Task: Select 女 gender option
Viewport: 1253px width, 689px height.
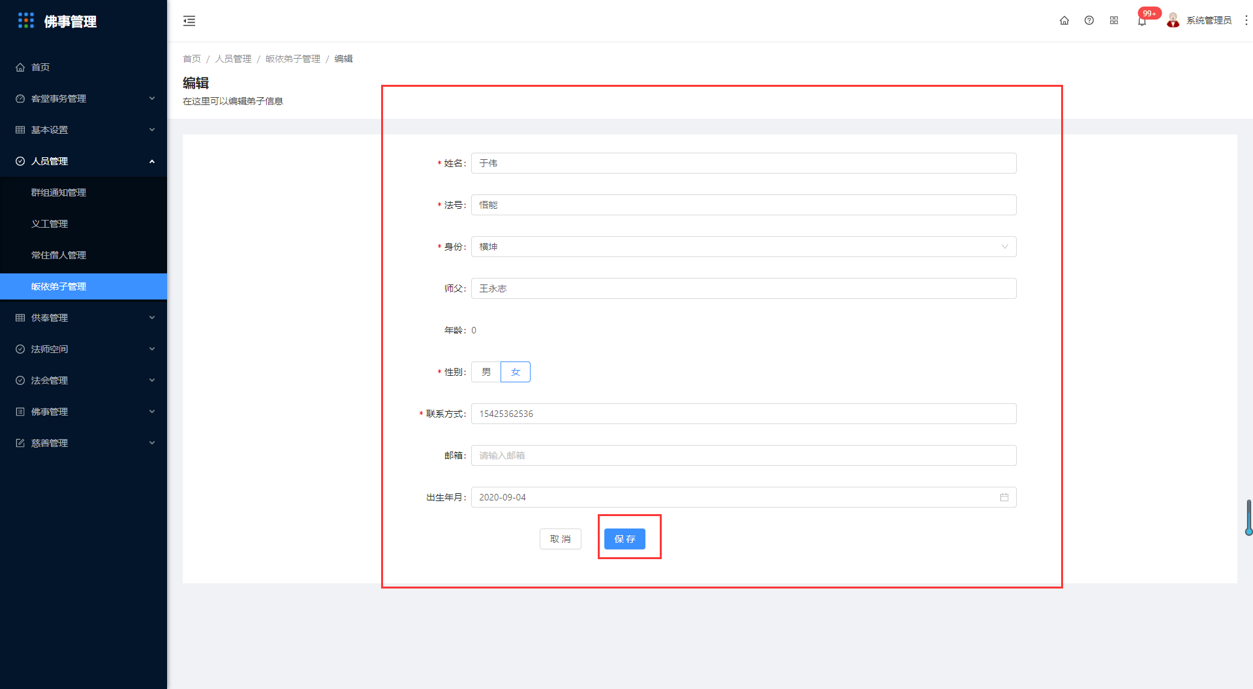Action: coord(516,372)
